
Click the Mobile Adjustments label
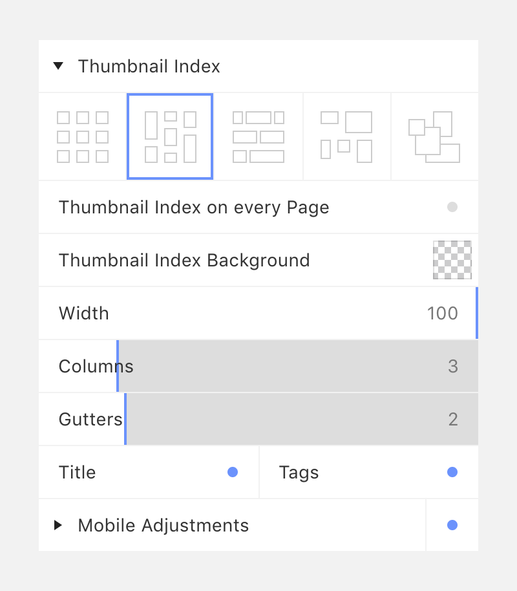pos(163,526)
